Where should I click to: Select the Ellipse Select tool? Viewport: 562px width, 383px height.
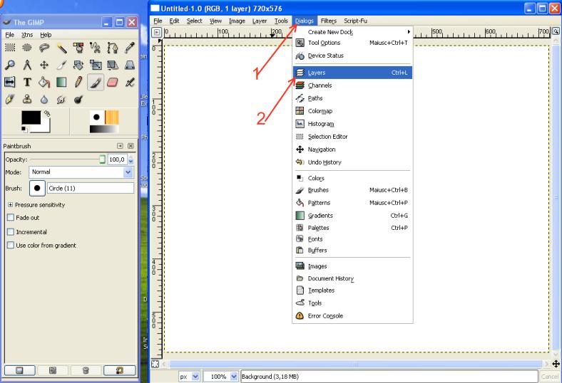point(27,48)
